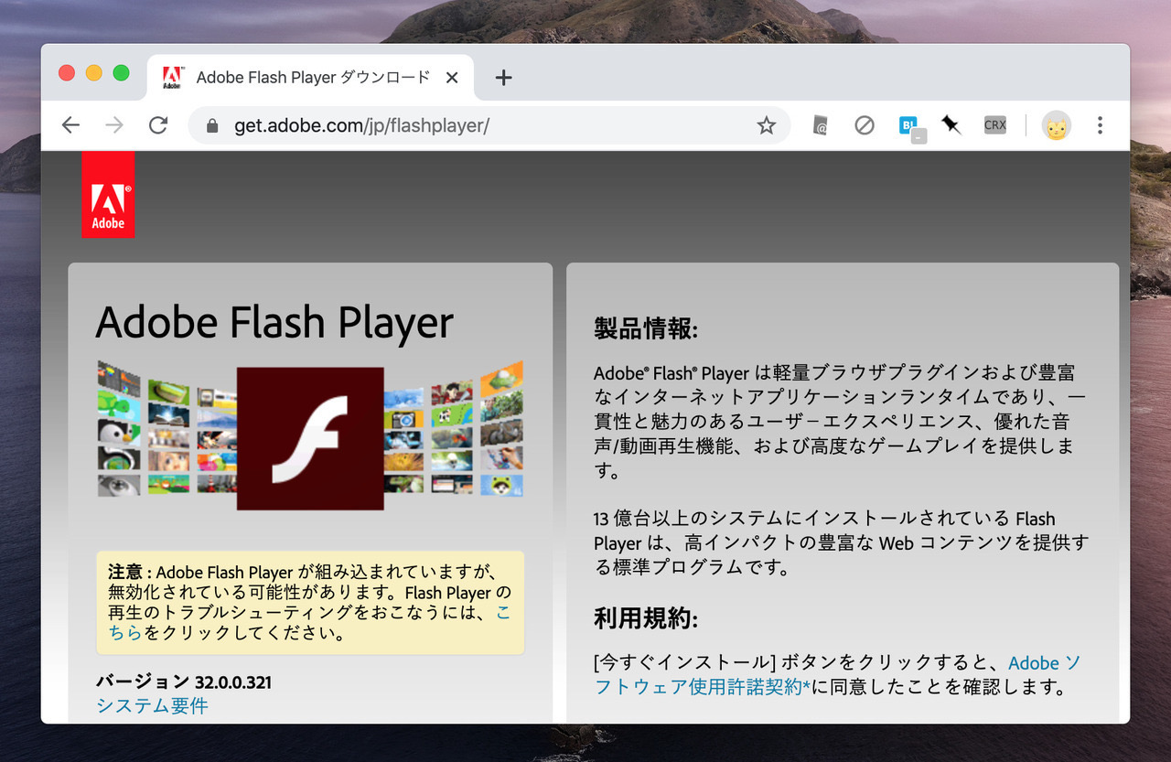View site security info via padlock
The height and width of the screenshot is (762, 1171).
point(212,125)
